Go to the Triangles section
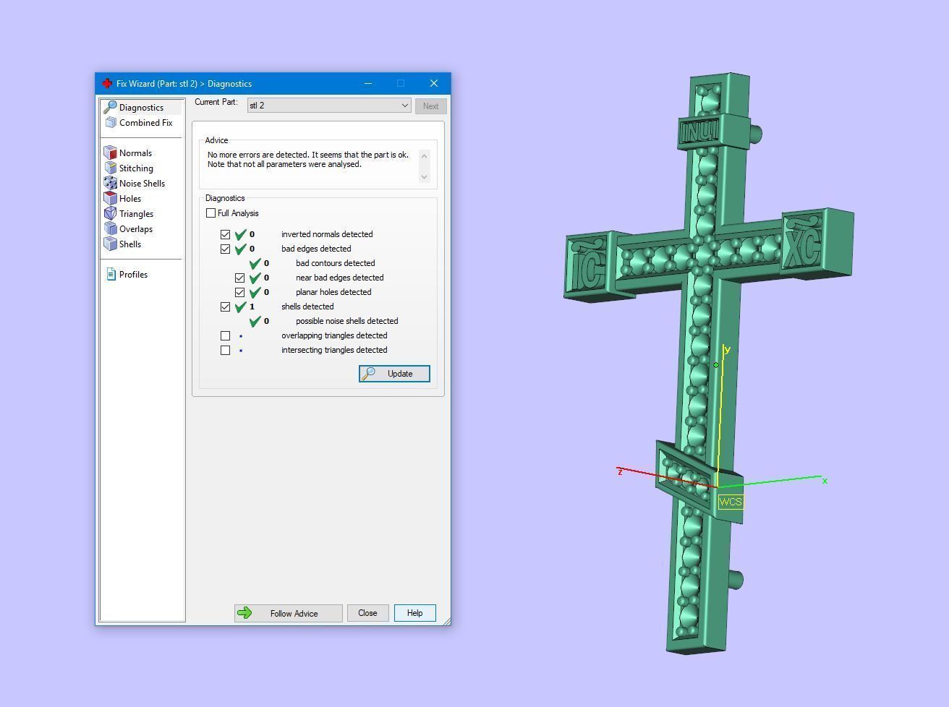This screenshot has height=707, width=949. point(136,214)
